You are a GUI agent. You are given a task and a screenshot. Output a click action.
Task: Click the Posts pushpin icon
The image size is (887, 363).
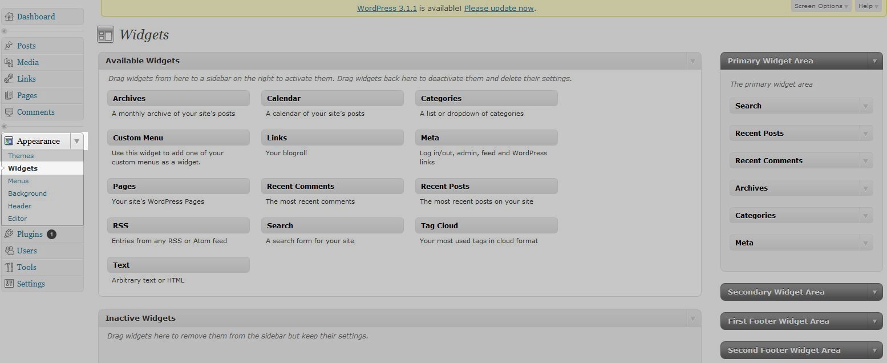9,46
